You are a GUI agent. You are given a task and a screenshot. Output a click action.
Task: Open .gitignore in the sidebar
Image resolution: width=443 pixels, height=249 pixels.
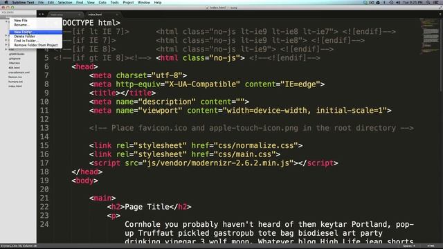point(15,59)
